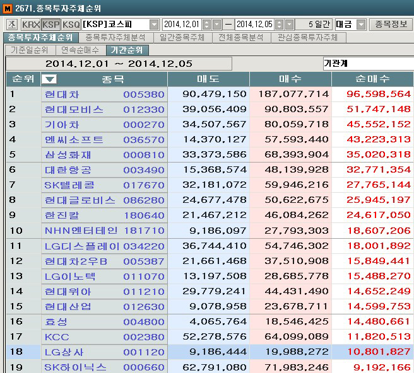Switch to 전체종목분석 tab
Viewport: 414px width, 373px height.
[241, 38]
